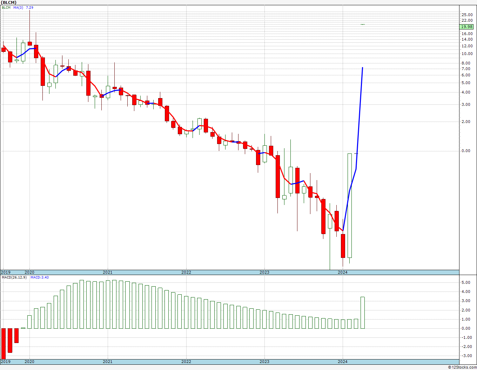
Task: Click 2019 on the MACD panel time axis
Action: 6,362
